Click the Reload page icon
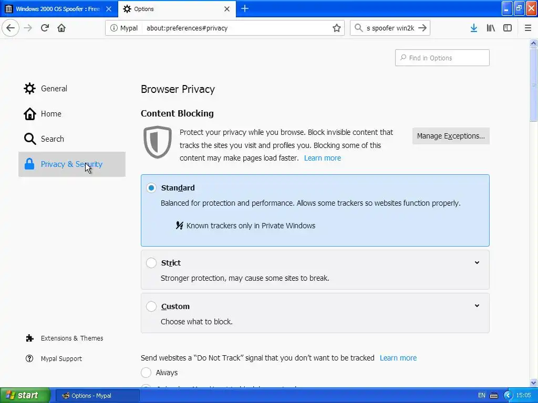This screenshot has height=403, width=538. pyautogui.click(x=45, y=28)
